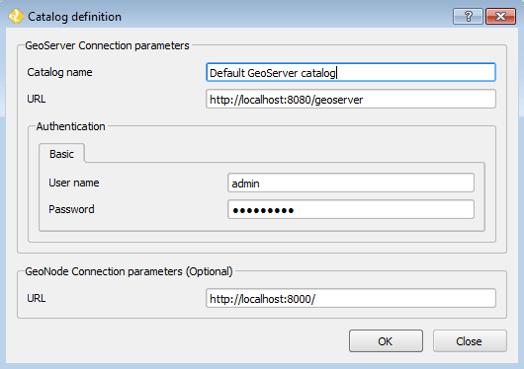Close the dialog with the red X icon
Screen dimensions: 524x369
coord(500,16)
